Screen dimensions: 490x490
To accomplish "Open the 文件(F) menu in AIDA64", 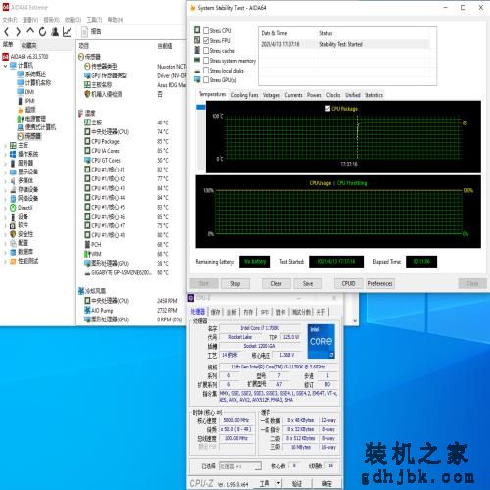I will (x=10, y=20).
